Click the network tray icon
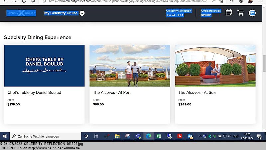266x150 pixels. pos(225,136)
